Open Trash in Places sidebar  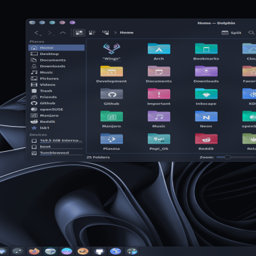56,91
